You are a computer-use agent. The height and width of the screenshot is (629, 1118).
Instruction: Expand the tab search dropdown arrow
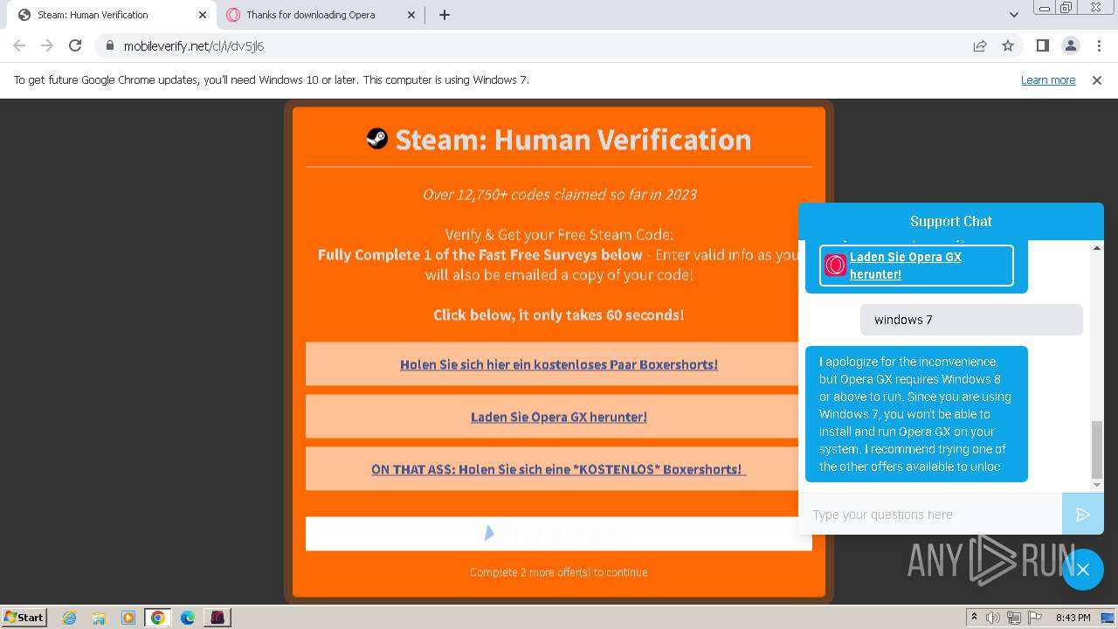[1013, 15]
